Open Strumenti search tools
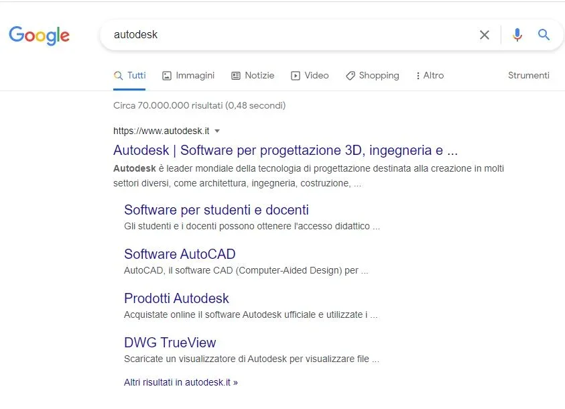 pyautogui.click(x=529, y=75)
